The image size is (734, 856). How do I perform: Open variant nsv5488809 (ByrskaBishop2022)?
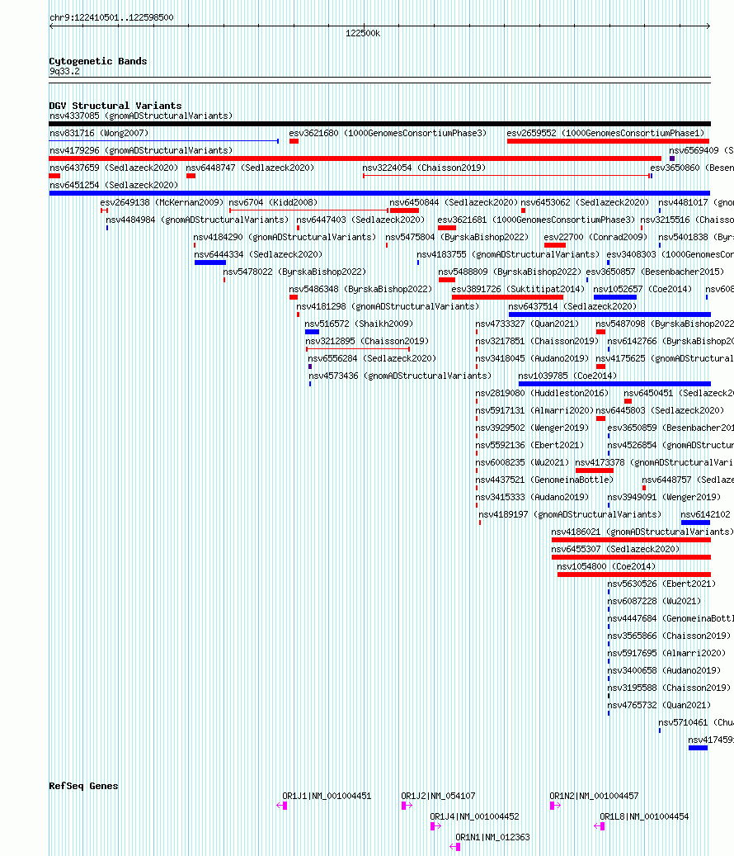(510, 272)
